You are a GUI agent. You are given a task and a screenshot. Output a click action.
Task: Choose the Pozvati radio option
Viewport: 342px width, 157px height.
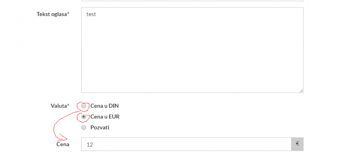click(84, 127)
